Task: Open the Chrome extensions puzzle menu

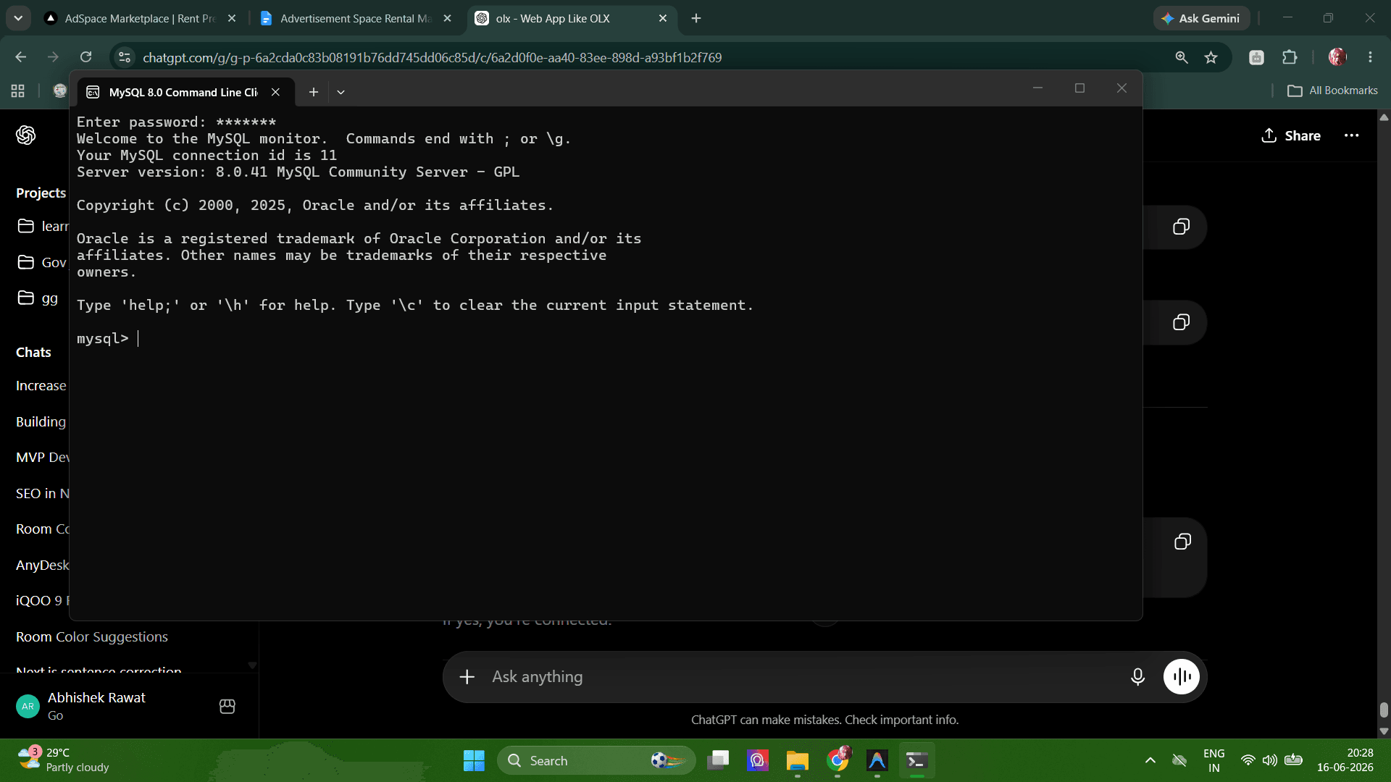Action: click(1290, 57)
